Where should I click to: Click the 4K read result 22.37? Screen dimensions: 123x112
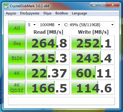point(48,73)
